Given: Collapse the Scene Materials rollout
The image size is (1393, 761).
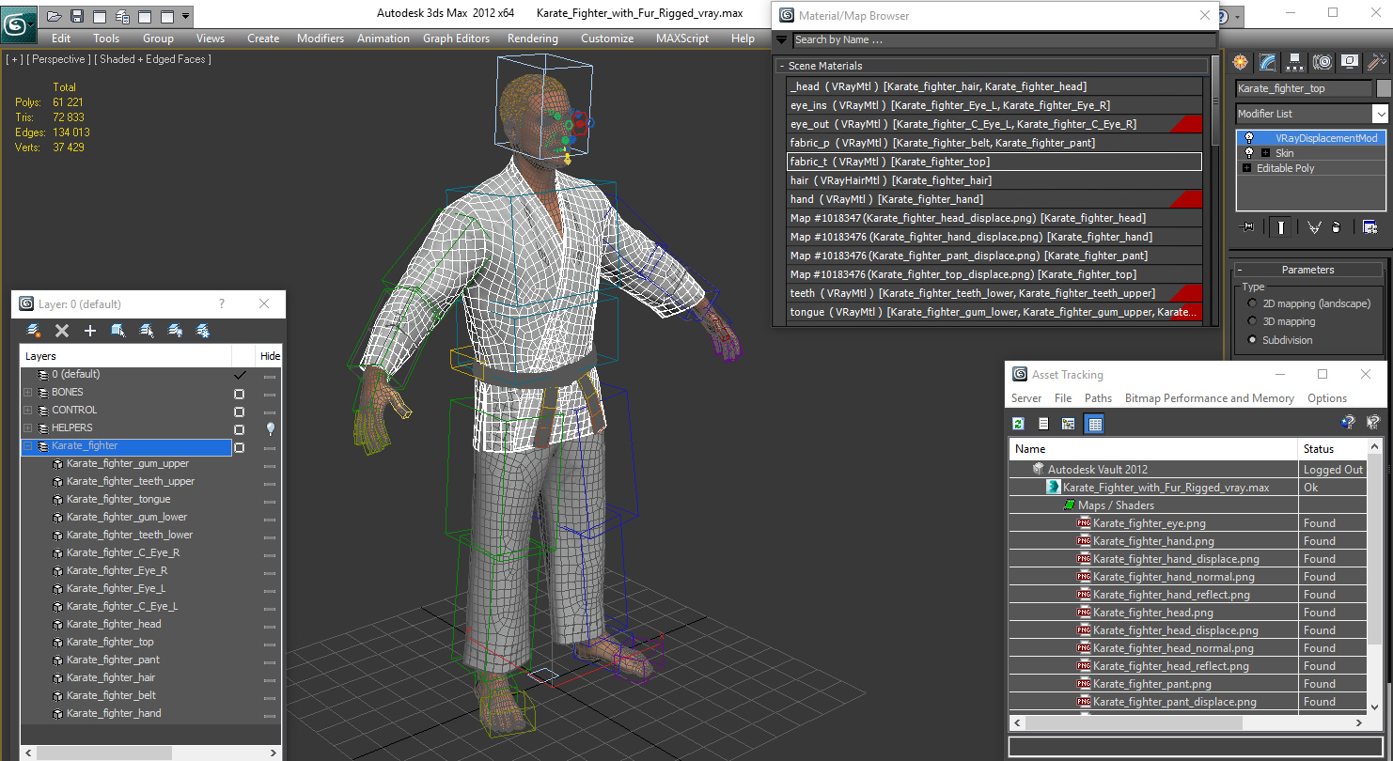Looking at the screenshot, I should 781,66.
